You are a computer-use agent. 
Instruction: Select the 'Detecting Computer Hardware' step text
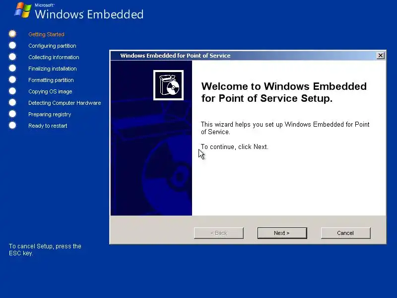pos(65,103)
